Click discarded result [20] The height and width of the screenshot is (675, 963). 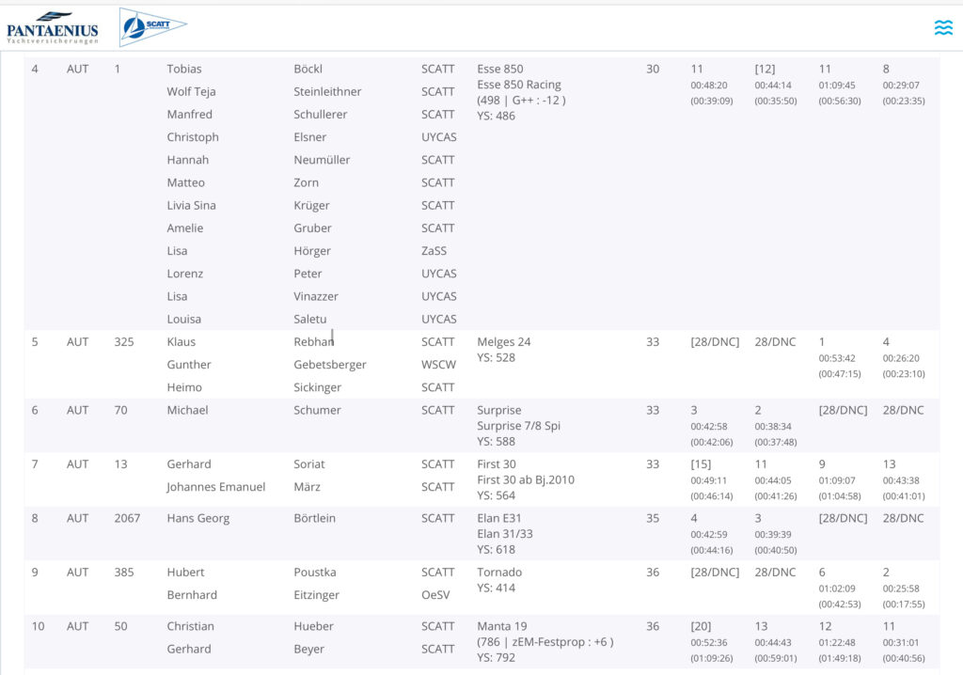pos(701,626)
